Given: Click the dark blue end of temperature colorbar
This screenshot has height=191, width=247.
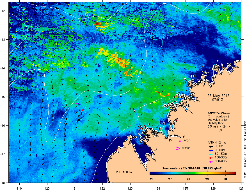Looking at the screenshot, I should point(152,173).
